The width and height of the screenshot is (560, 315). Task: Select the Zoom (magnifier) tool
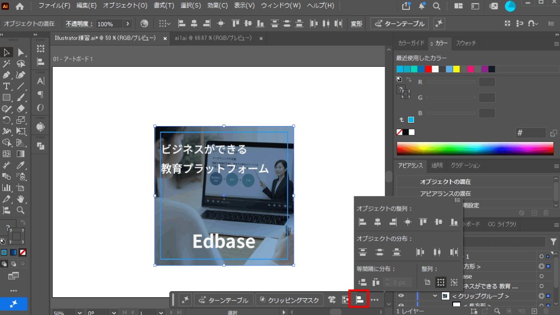[21, 210]
